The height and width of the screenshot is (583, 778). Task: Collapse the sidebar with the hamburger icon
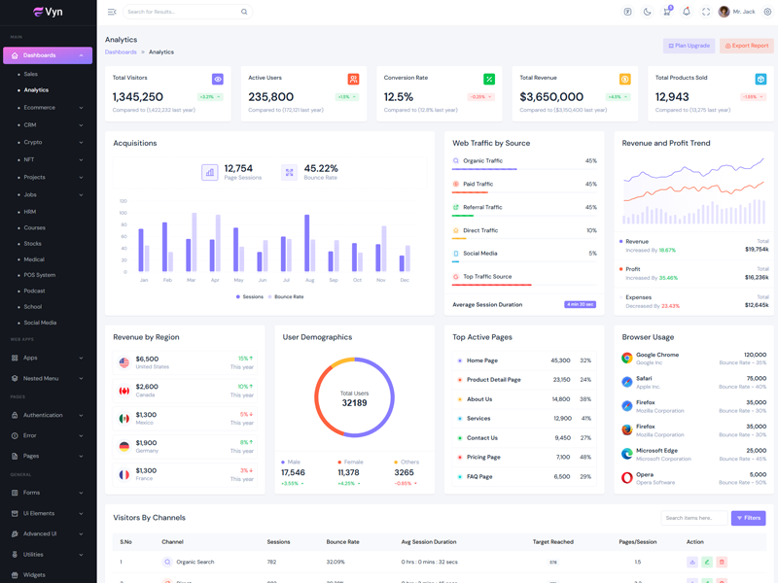tap(112, 12)
